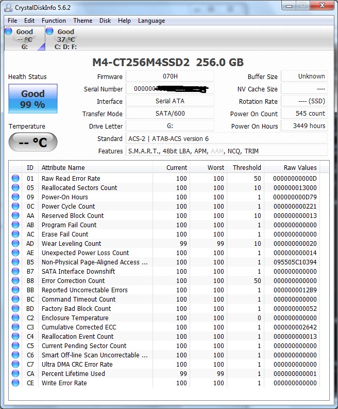
Task: Click the Drive Letter field G:
Action: click(x=170, y=125)
